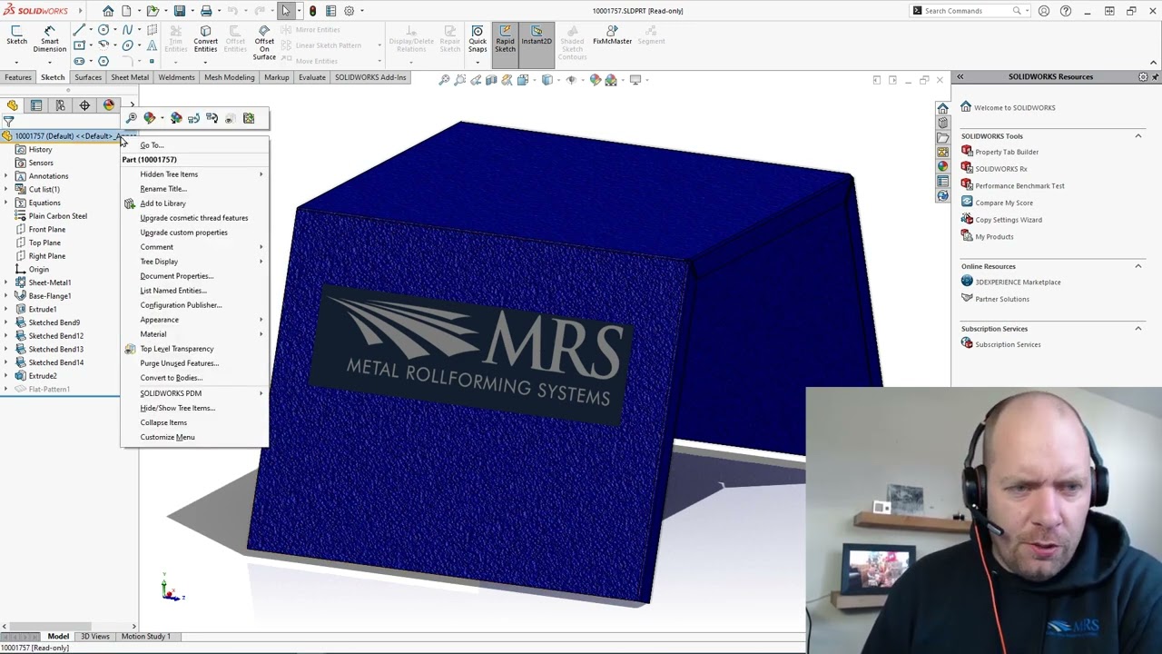1162x654 pixels.
Task: Open the Weldments ribbon tab
Action: pos(176,77)
